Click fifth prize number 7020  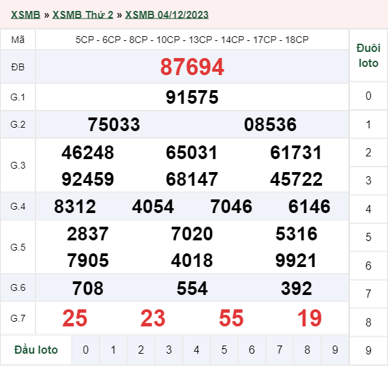pos(192,234)
